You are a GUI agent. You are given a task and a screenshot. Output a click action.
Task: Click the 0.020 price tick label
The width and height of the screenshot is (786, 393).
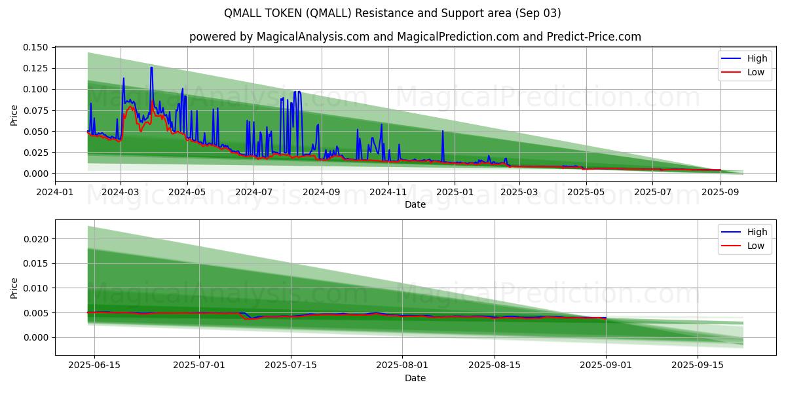pyautogui.click(x=35, y=239)
